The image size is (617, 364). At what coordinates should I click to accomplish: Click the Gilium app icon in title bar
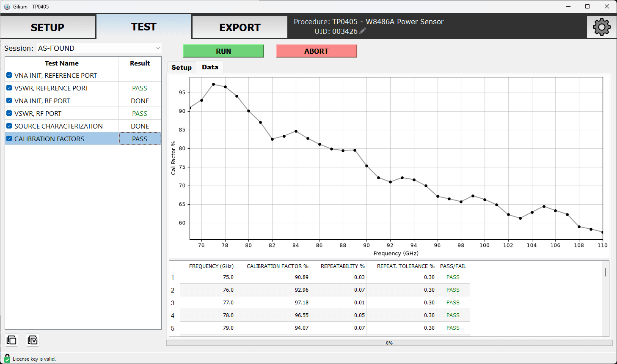7,6
